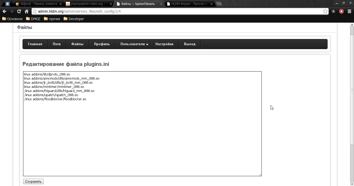The height and width of the screenshot is (186, 354).
Task: Click the clock extension icon in toolbar
Action: pyautogui.click(x=334, y=11)
